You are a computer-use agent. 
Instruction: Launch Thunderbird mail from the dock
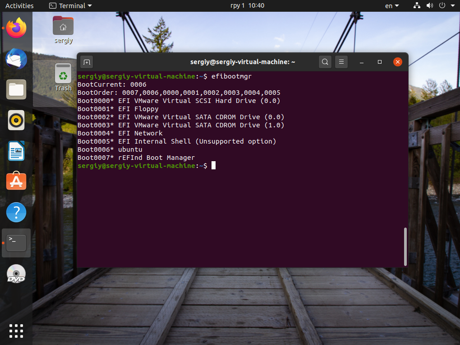[16, 59]
